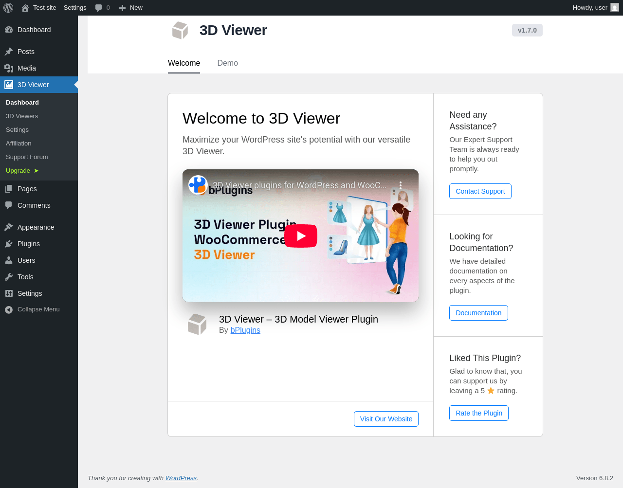This screenshot has height=488, width=623.
Task: Open the 3D Viewers submenu item
Action: [x=22, y=116]
